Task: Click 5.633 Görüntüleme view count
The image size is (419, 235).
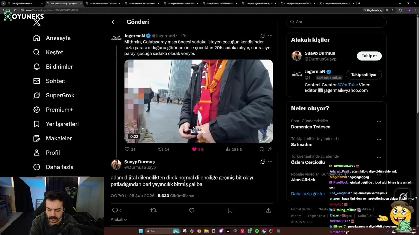Action: pyautogui.click(x=176, y=196)
